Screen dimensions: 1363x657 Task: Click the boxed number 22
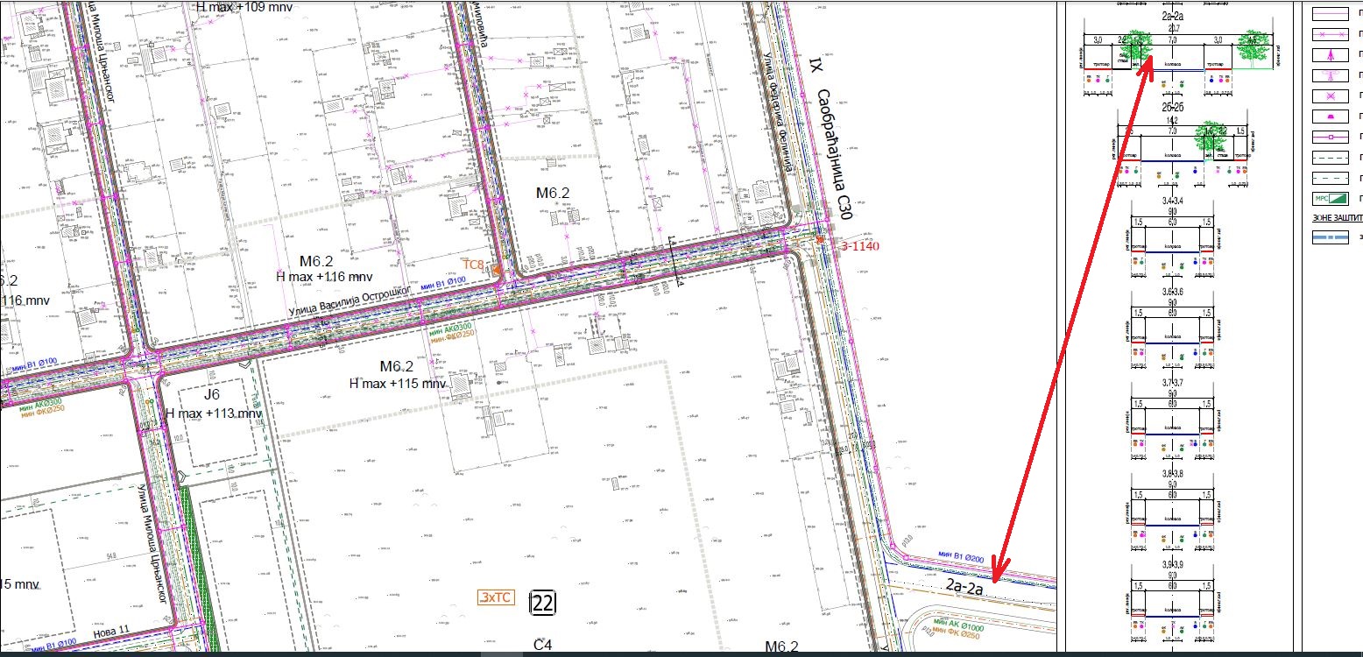(543, 602)
